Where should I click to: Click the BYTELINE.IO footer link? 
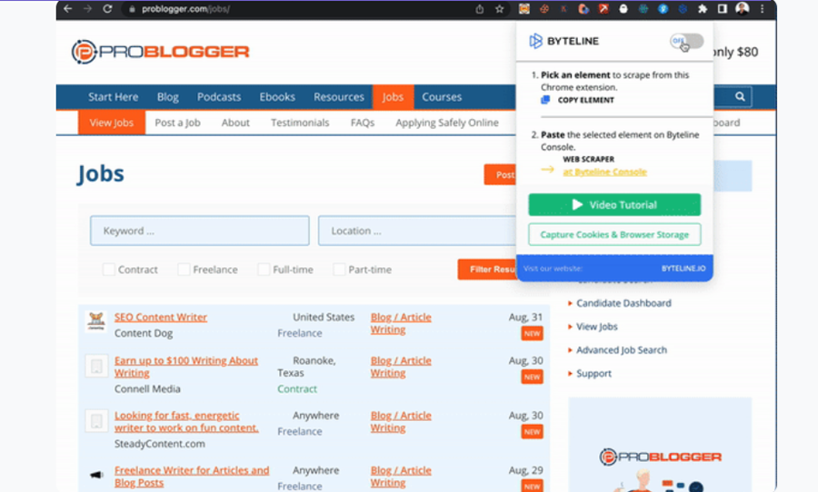coord(683,269)
